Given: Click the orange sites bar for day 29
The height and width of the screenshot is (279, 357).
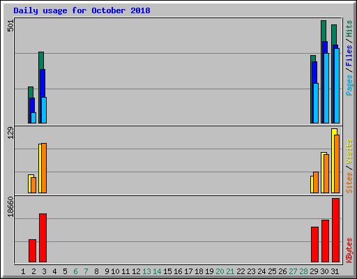Looking at the screenshot, I should 316,183.
